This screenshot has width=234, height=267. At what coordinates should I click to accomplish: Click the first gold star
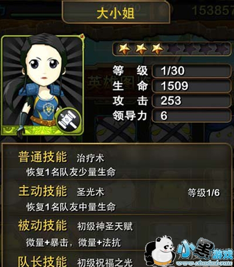point(124,49)
